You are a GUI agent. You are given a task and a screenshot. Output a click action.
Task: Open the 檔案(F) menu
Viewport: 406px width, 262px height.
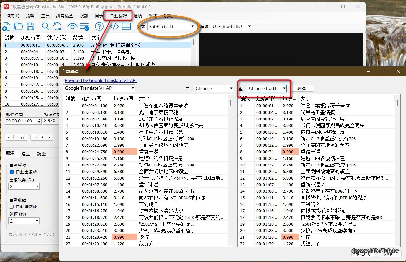pyautogui.click(x=12, y=16)
